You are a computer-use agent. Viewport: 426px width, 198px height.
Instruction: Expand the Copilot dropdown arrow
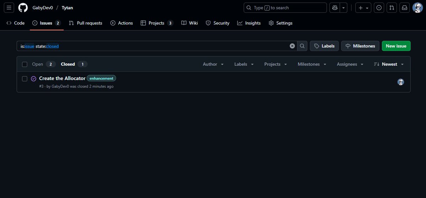[x=344, y=8]
